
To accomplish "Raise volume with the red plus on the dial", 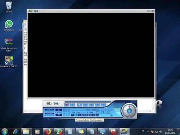I will tap(129, 107).
